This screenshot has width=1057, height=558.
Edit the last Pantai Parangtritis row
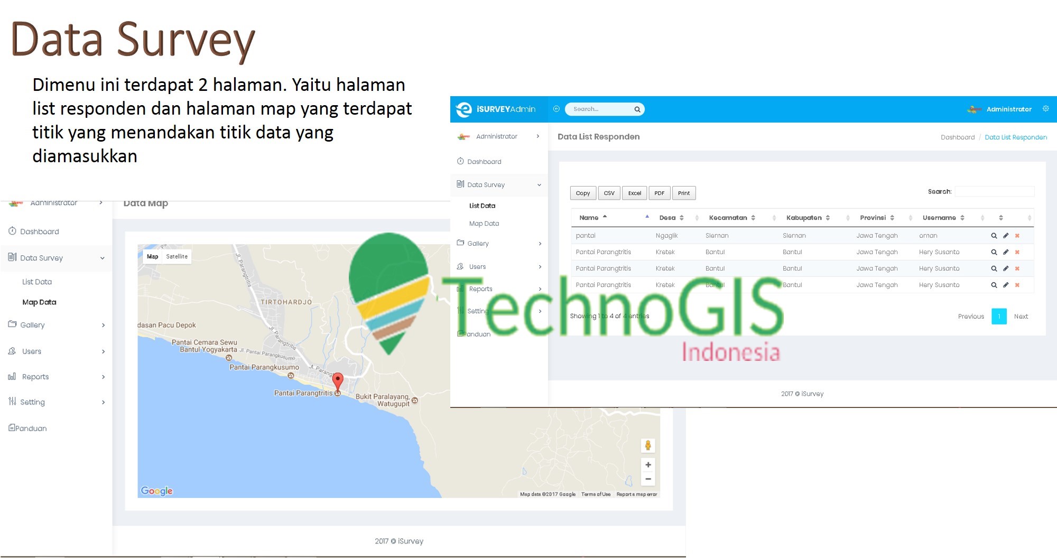coord(1006,285)
